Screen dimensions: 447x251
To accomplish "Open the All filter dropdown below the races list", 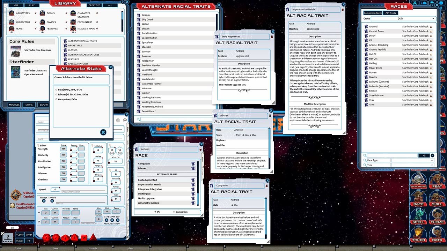I will 424,156.
